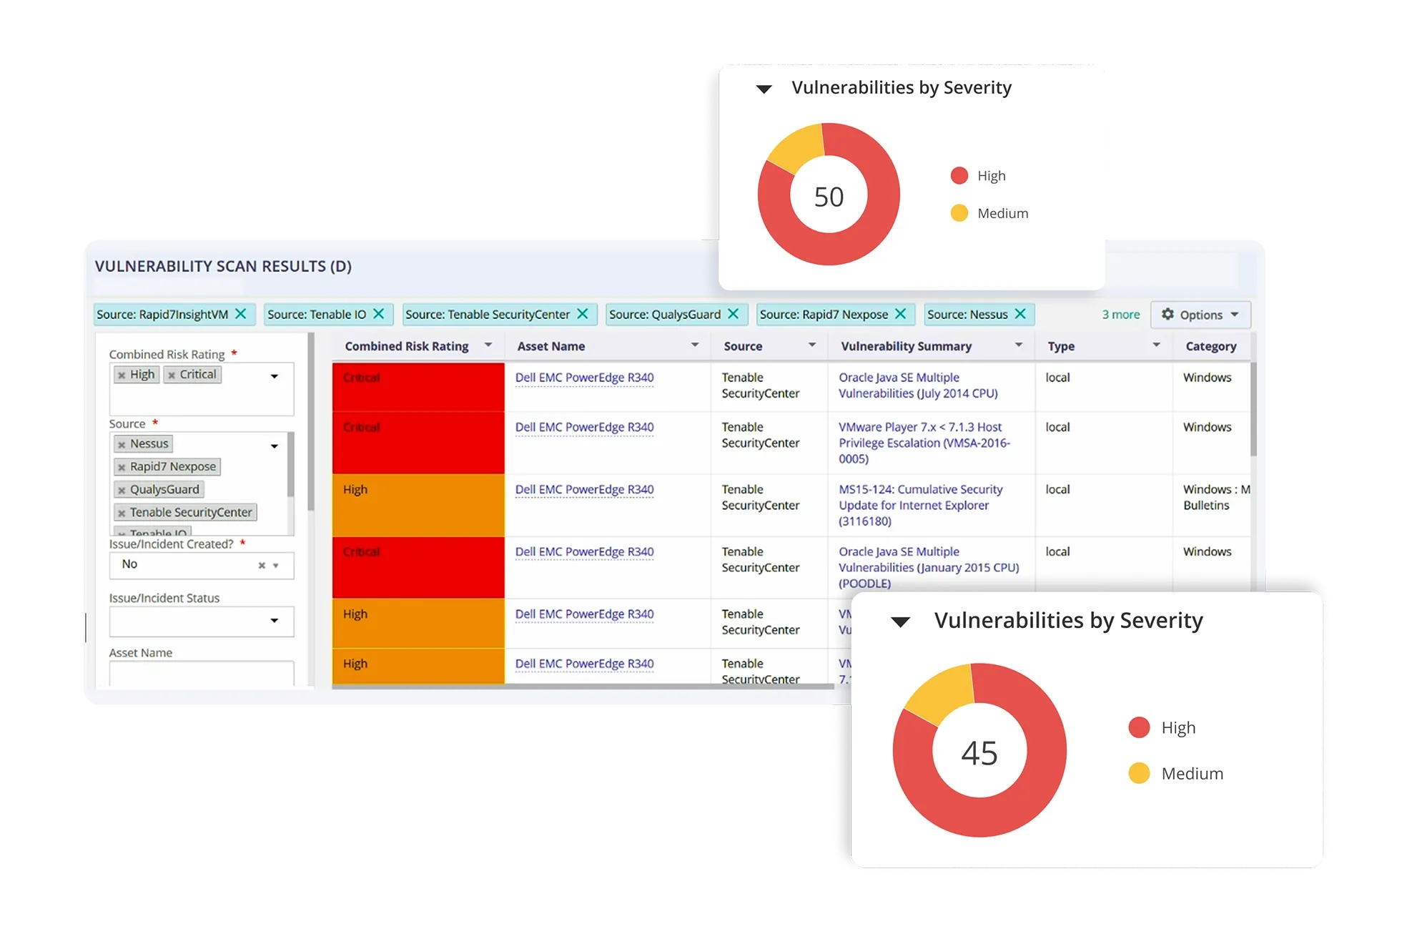This screenshot has width=1412, height=939.
Task: Click the Asset Name filter input field
Action: pos(201,673)
